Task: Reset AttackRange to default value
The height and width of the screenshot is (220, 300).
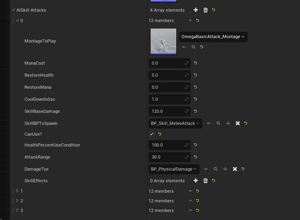Action: 195,157
